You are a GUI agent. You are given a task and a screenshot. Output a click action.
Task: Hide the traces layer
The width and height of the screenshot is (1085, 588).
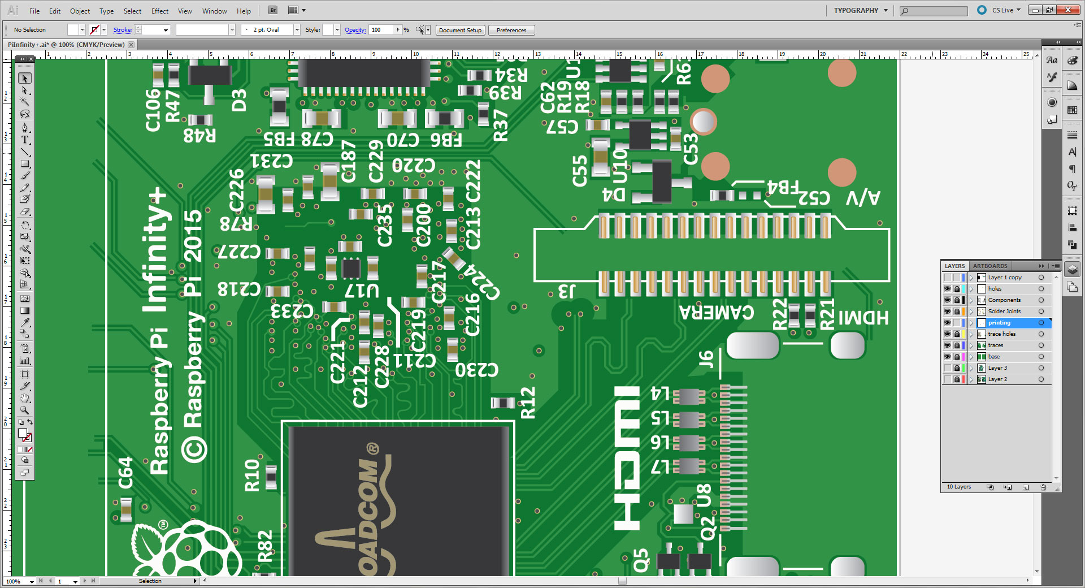[x=947, y=345]
